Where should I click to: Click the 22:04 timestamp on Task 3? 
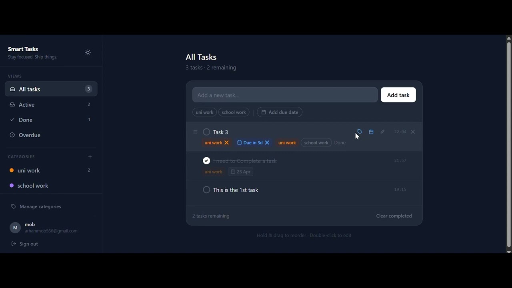400,132
